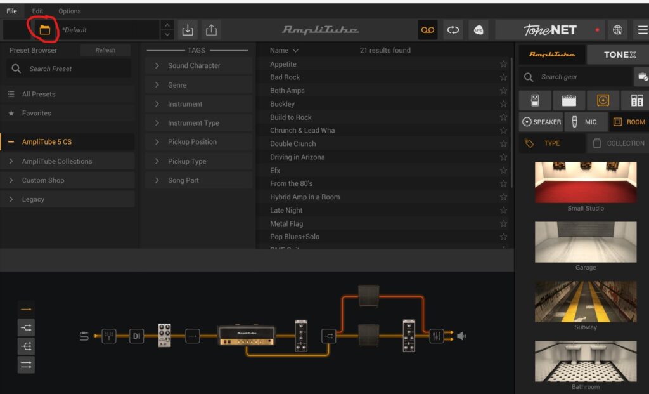The width and height of the screenshot is (649, 394).
Task: Click the Refresh button
Action: (x=105, y=50)
